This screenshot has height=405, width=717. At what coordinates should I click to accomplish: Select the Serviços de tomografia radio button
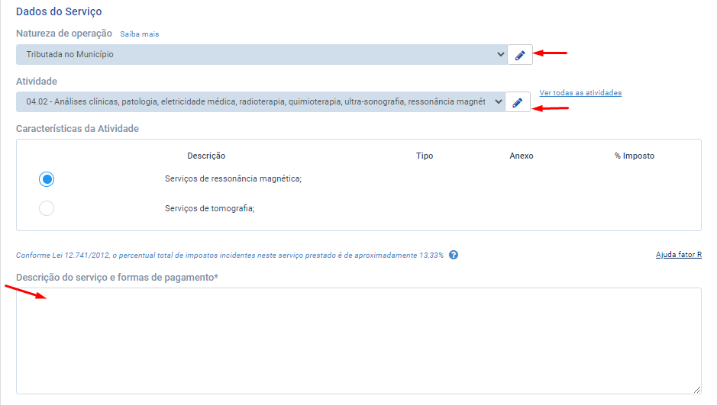47,208
